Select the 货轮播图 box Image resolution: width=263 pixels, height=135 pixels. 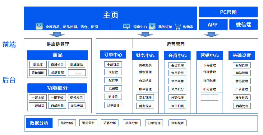(38, 73)
